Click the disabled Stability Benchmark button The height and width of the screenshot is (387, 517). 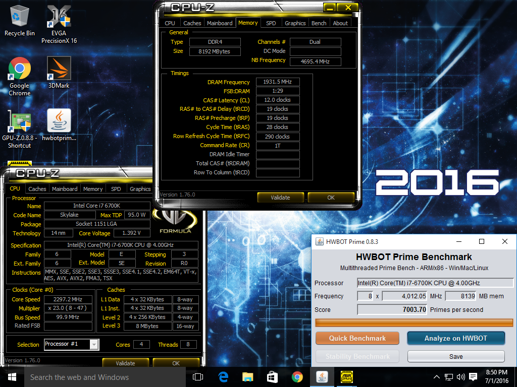click(x=357, y=356)
